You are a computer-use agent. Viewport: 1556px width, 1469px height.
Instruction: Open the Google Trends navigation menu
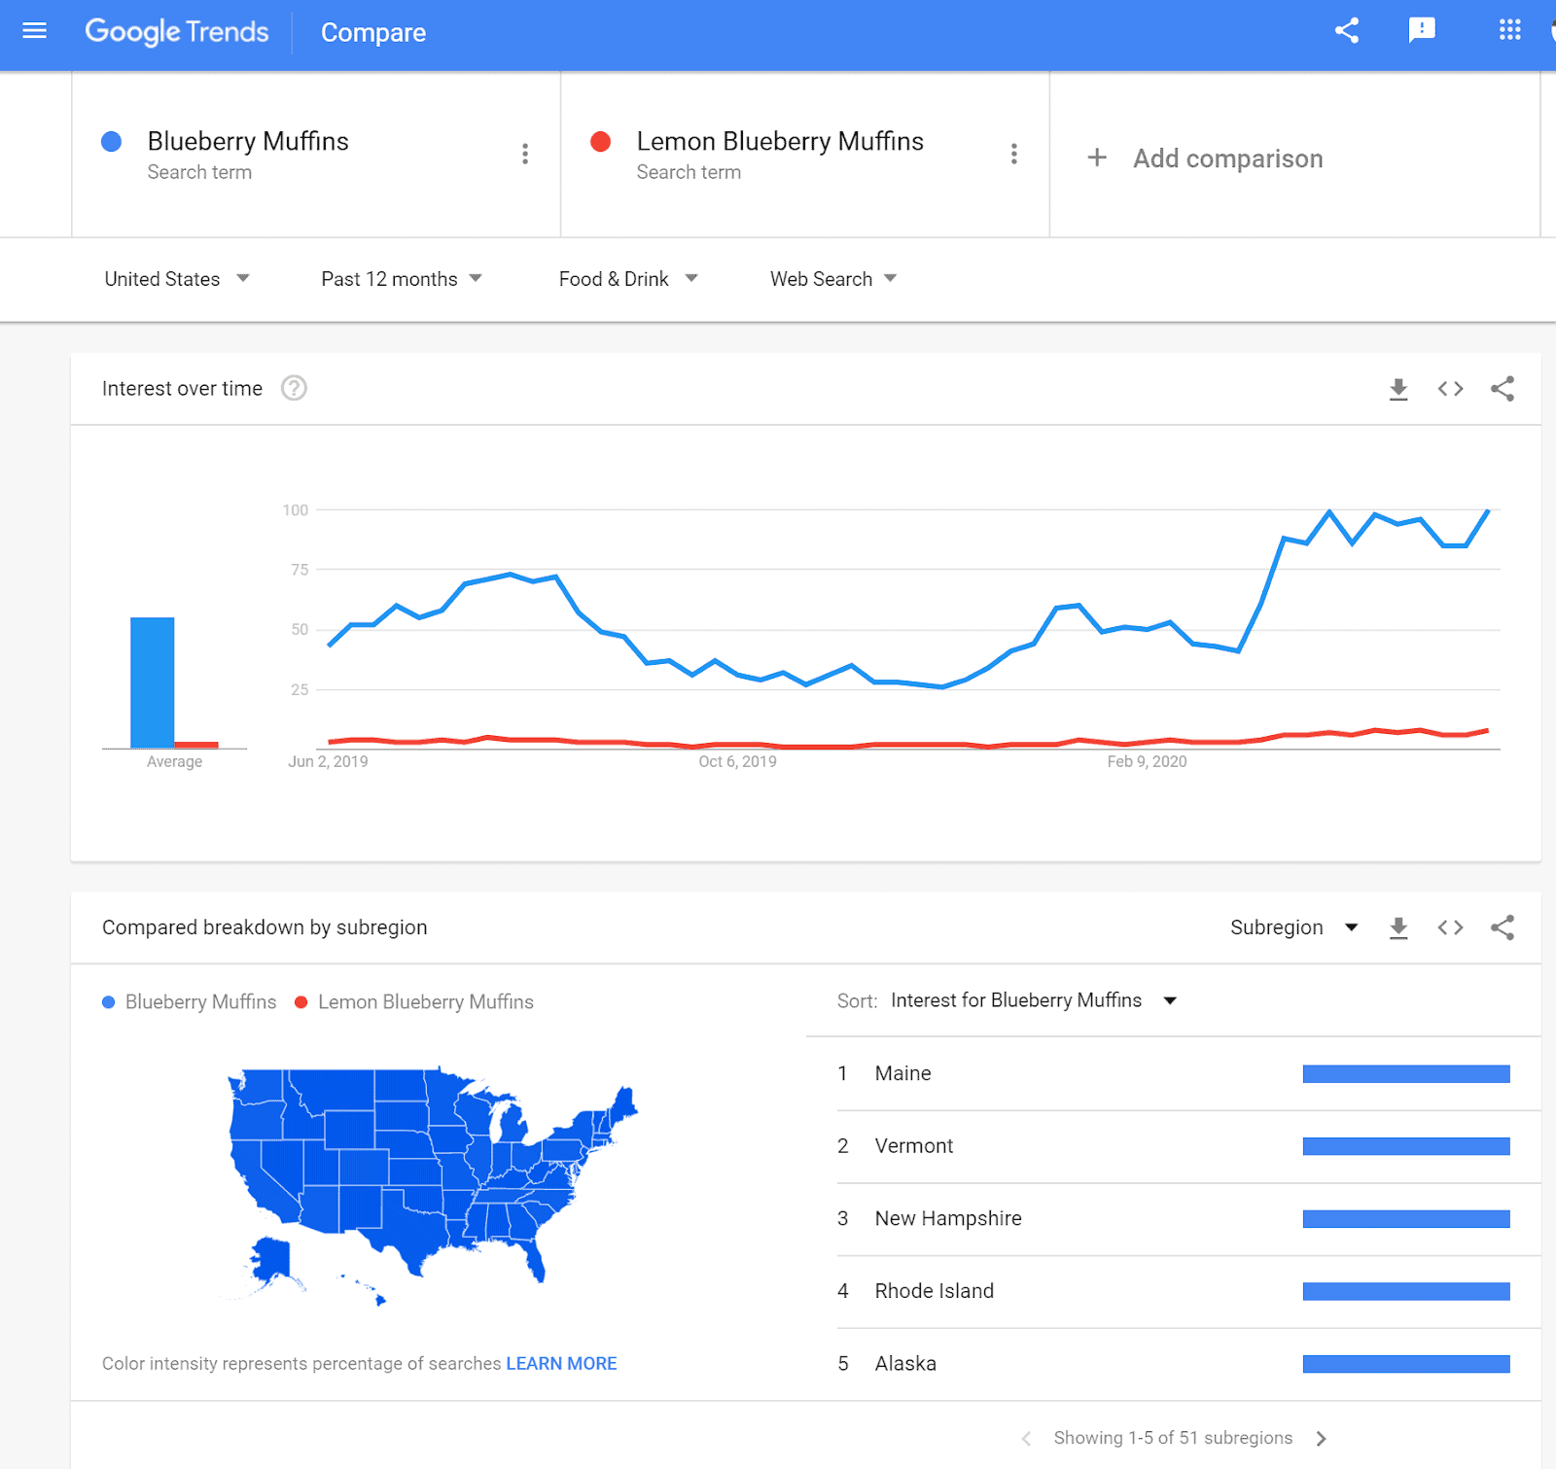coord(35,31)
